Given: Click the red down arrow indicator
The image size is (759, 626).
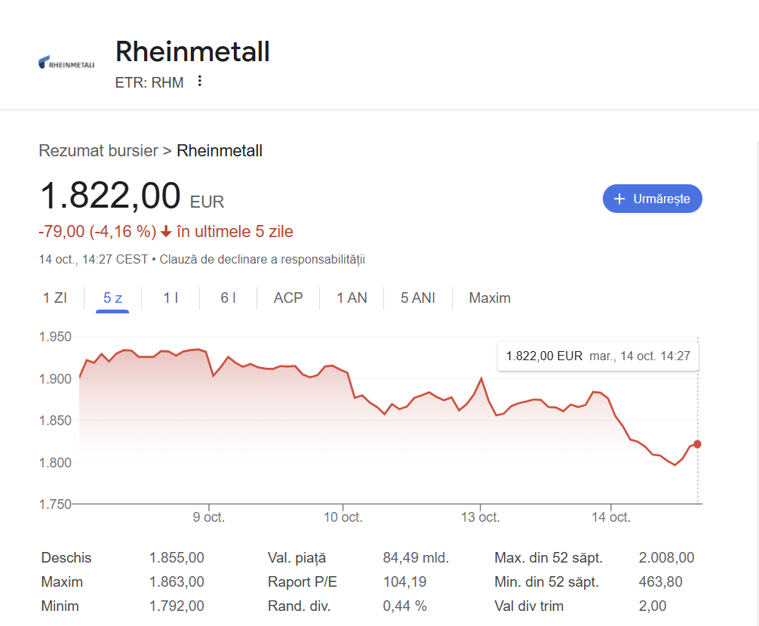Looking at the screenshot, I should click(x=166, y=232).
